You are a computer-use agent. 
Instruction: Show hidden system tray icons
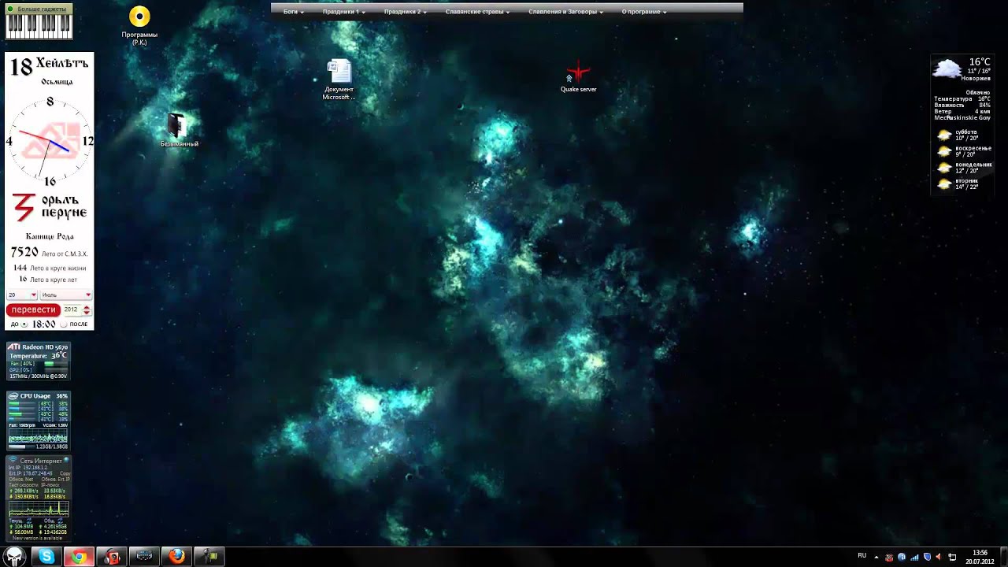[x=876, y=557]
